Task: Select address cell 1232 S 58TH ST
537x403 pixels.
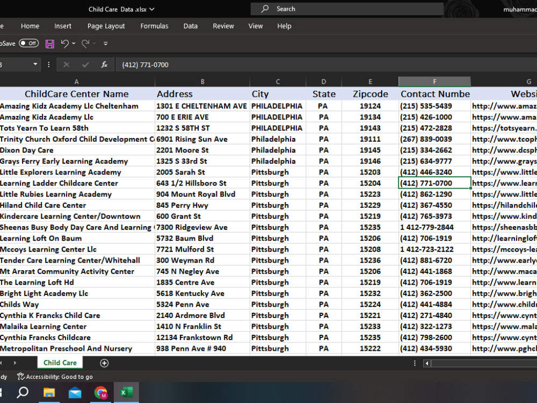Action: click(202, 128)
